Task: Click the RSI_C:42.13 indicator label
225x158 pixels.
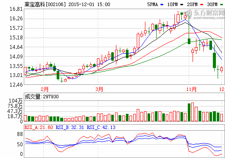Action: pyautogui.click(x=101, y=127)
